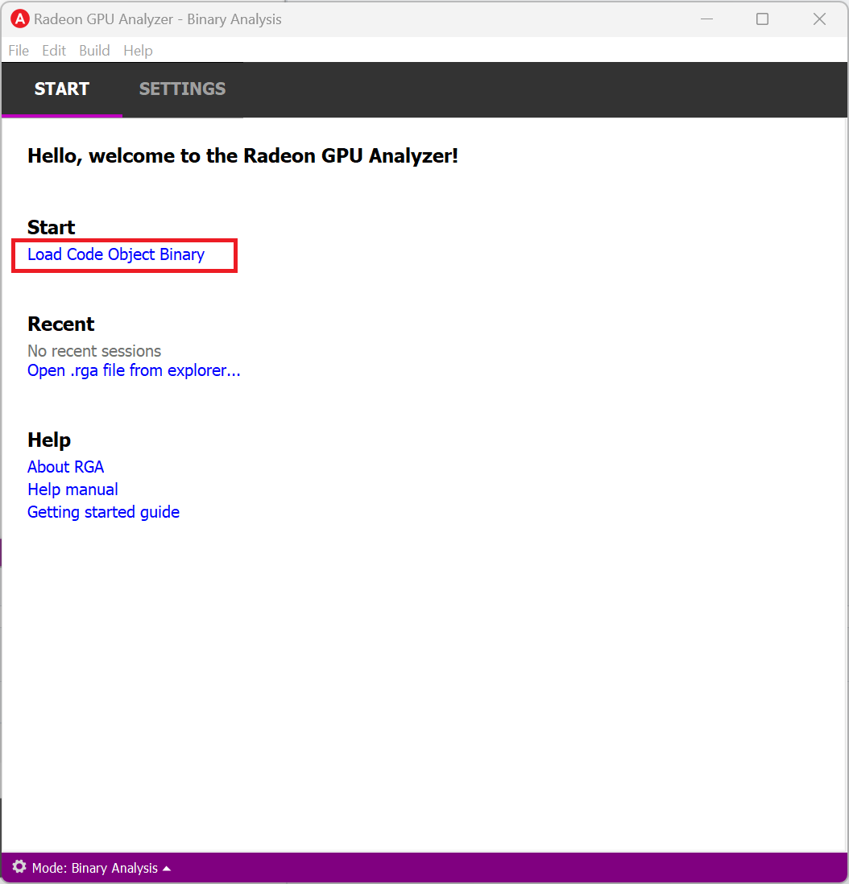The width and height of the screenshot is (849, 884).
Task: Click the welcome heading text
Action: 242,155
